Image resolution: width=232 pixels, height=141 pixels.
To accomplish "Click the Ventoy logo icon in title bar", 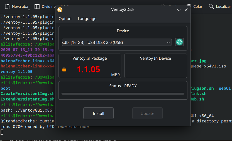I will [x=60, y=10].
